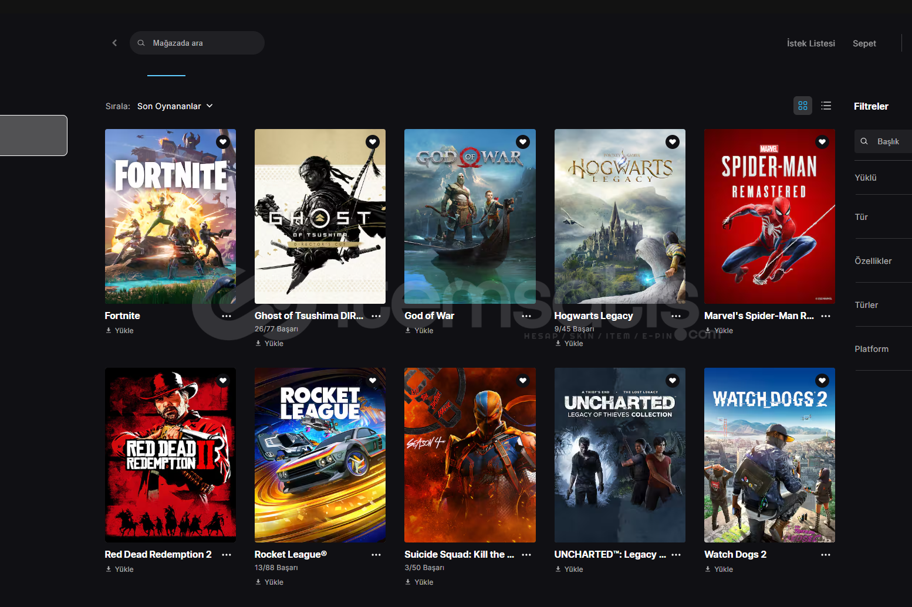Open the Sepet cart link
Viewport: 912px width, 607px height.
pos(864,43)
